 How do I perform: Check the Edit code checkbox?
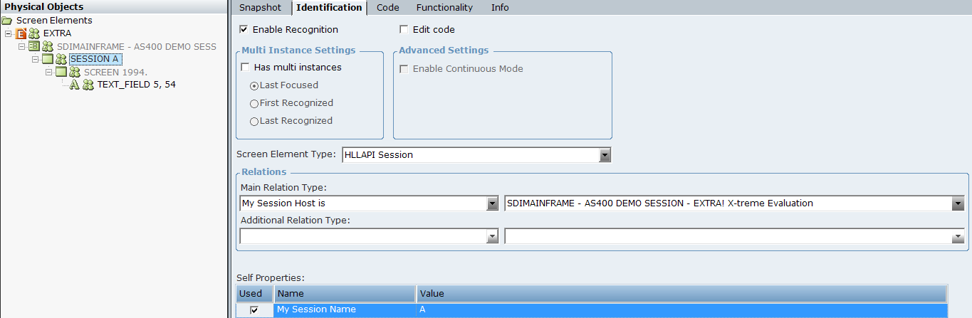404,30
